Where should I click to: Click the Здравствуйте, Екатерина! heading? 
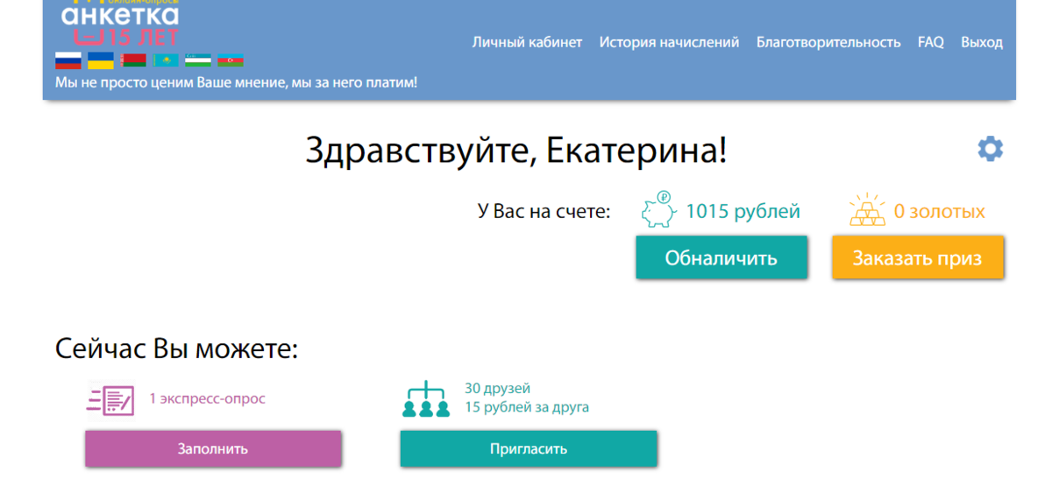516,151
